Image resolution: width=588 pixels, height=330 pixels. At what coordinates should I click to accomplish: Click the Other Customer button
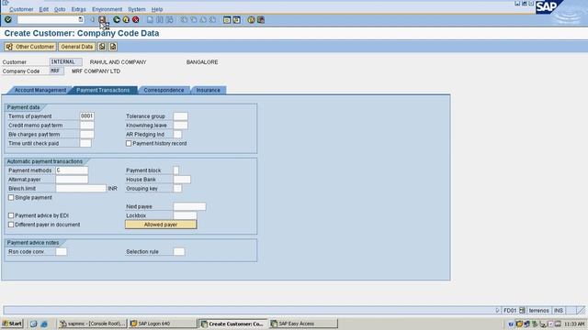point(30,47)
